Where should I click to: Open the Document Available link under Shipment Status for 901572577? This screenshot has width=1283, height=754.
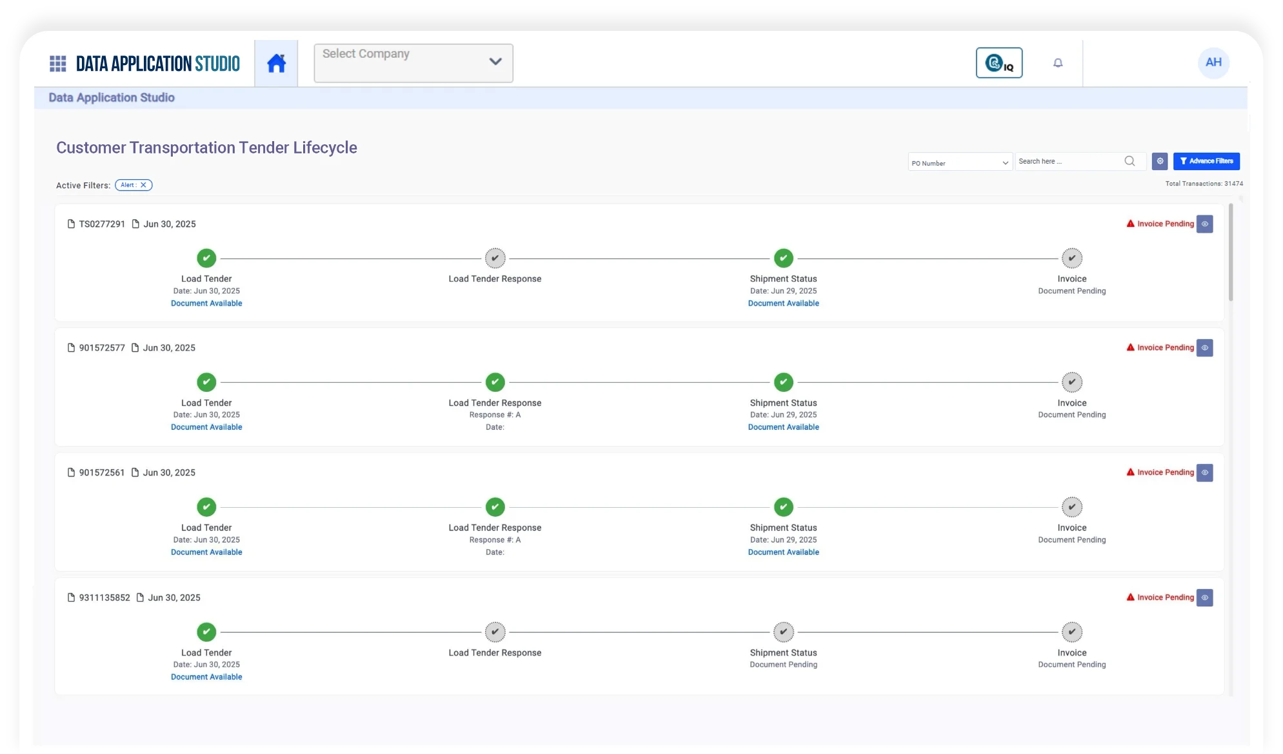783,427
